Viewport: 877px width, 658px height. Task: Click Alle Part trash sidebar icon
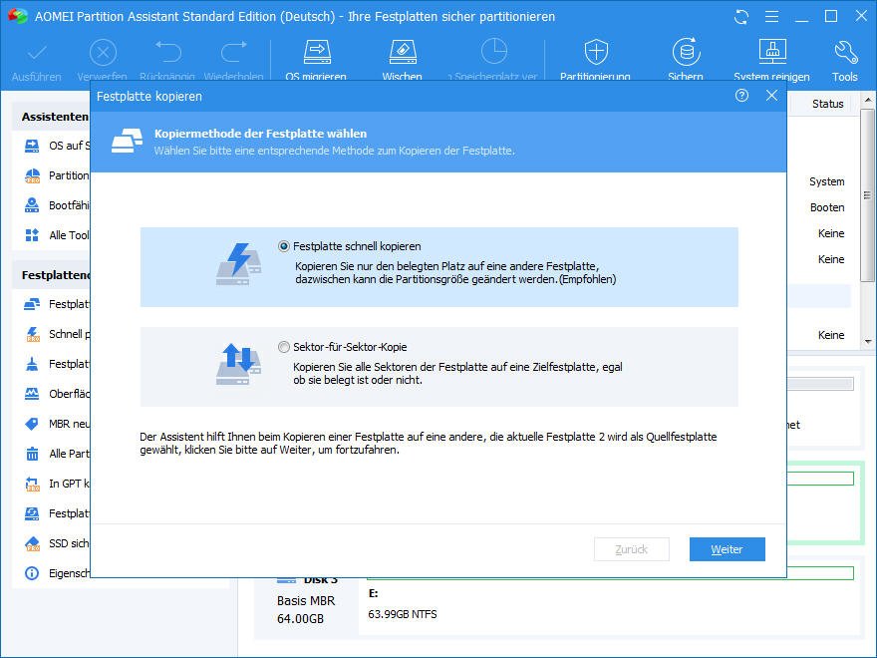32,454
